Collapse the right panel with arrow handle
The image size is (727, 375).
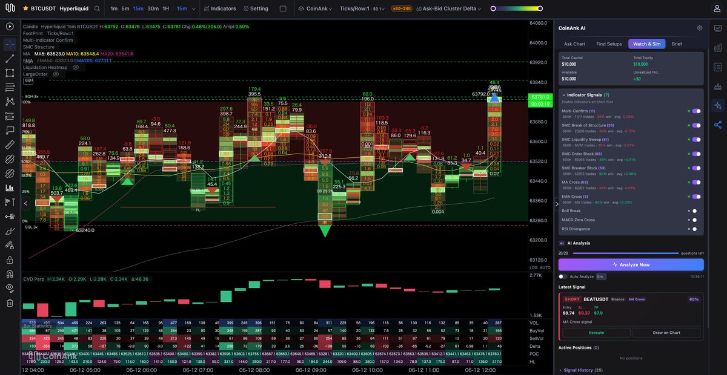(556, 204)
